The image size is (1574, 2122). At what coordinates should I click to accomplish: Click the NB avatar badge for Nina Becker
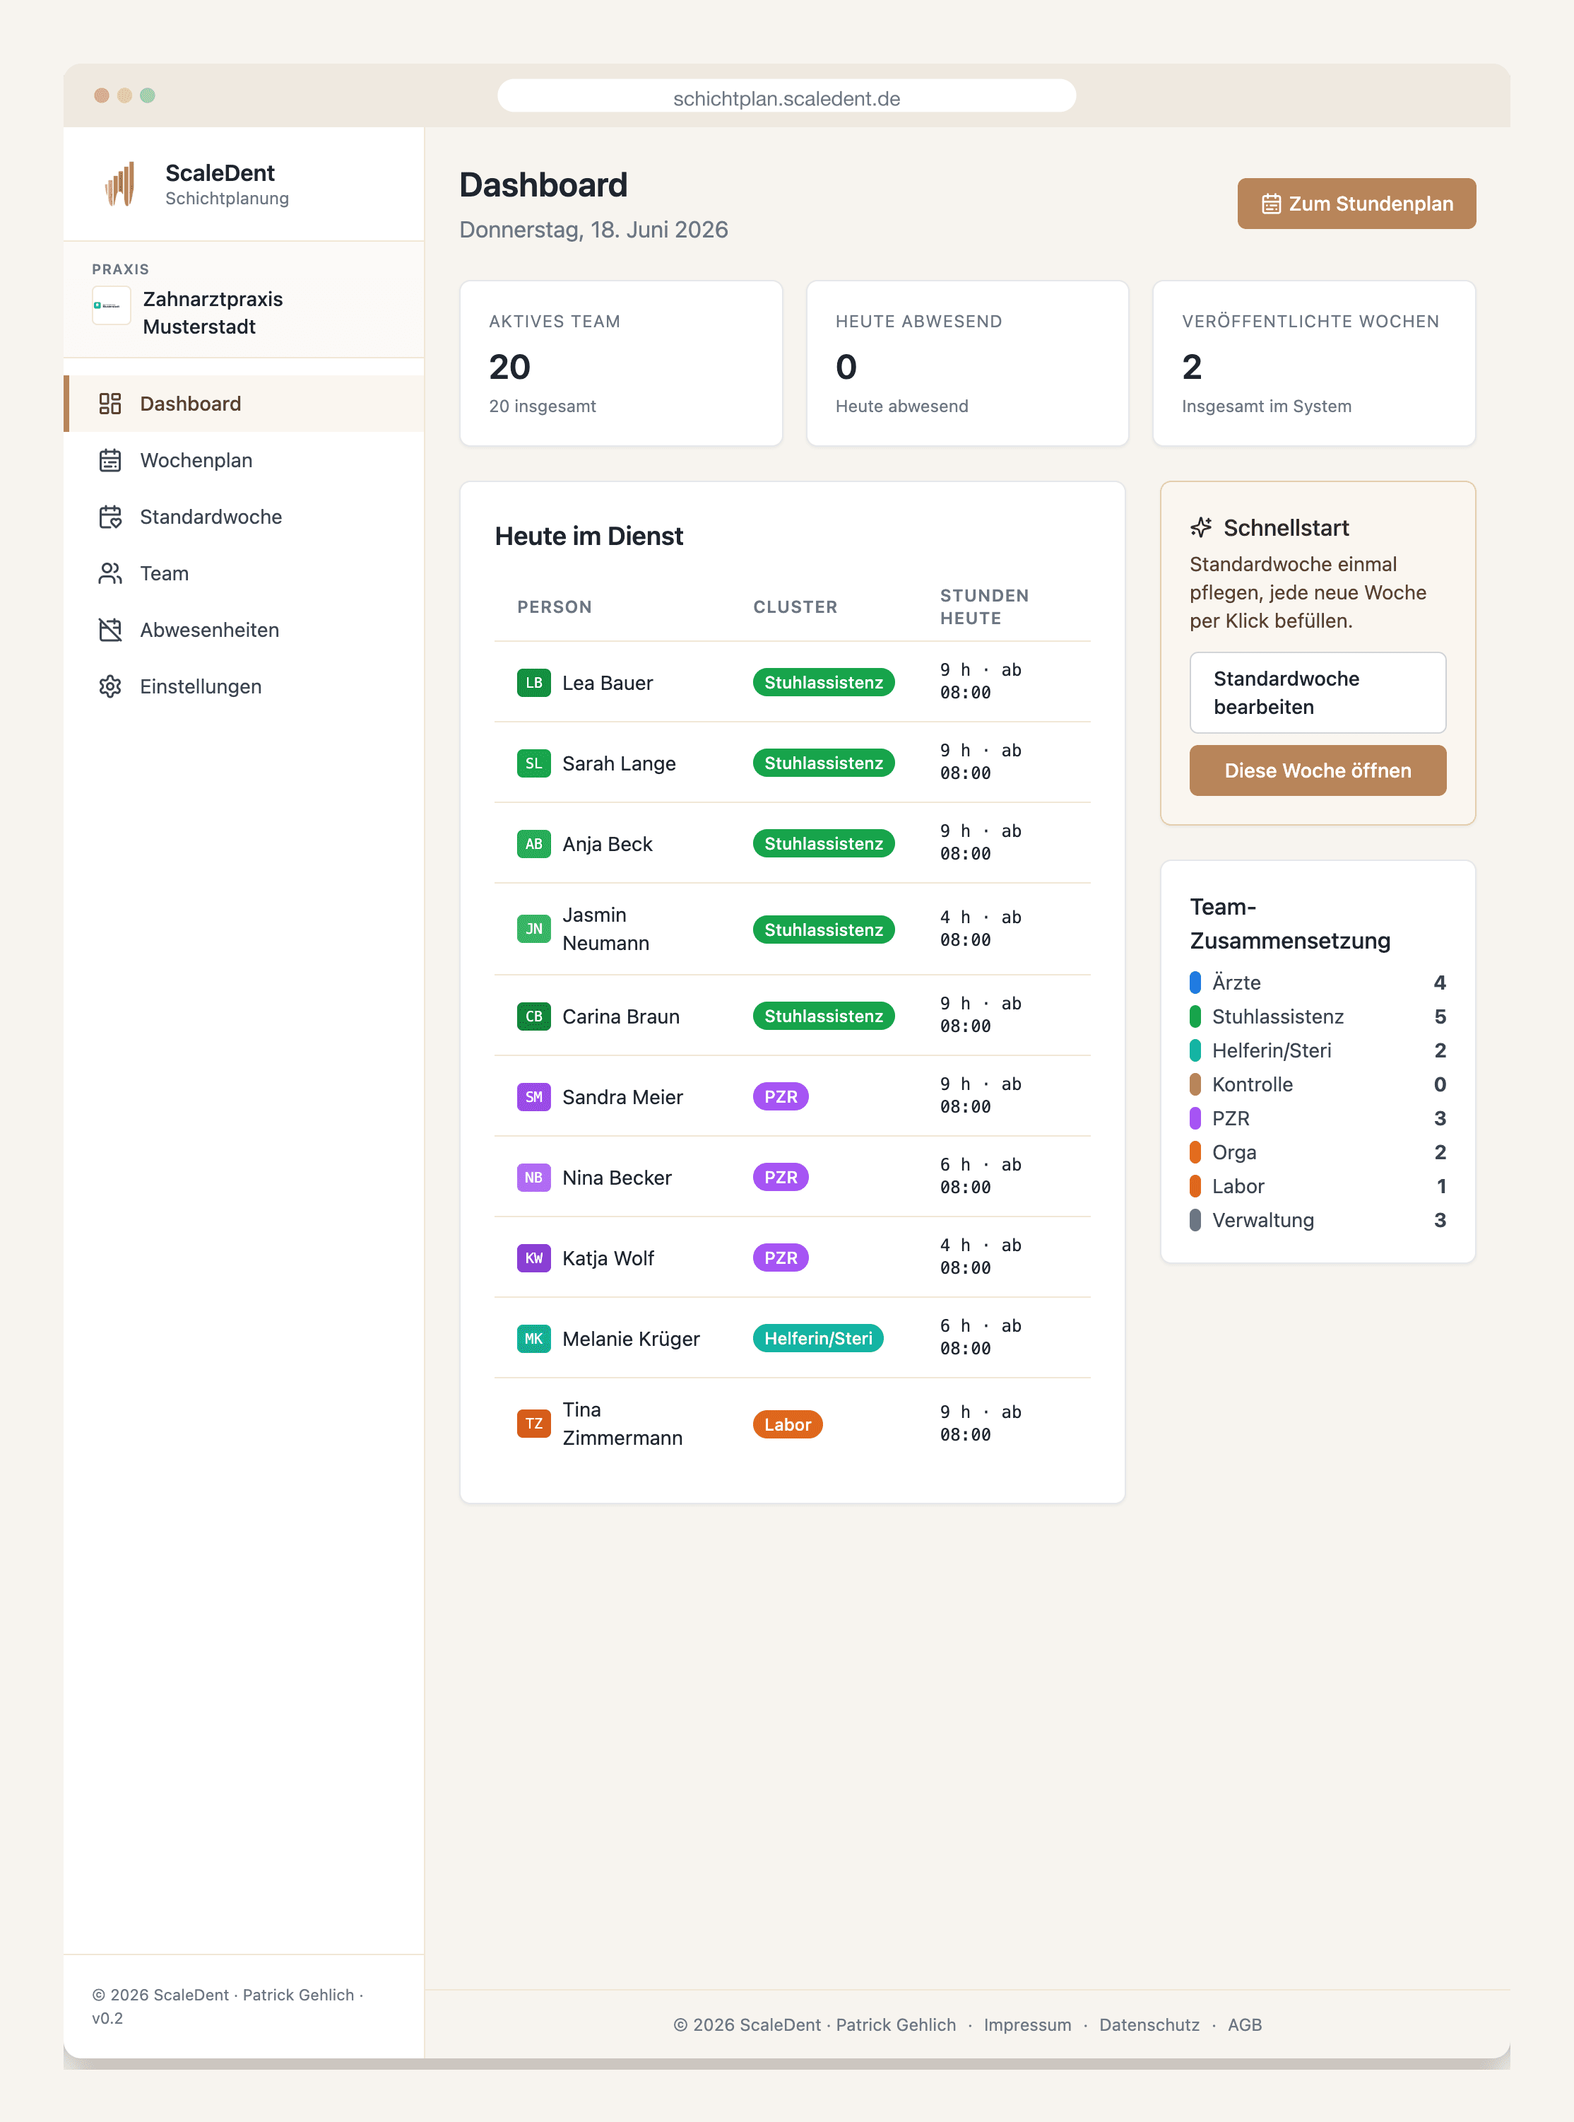(533, 1178)
